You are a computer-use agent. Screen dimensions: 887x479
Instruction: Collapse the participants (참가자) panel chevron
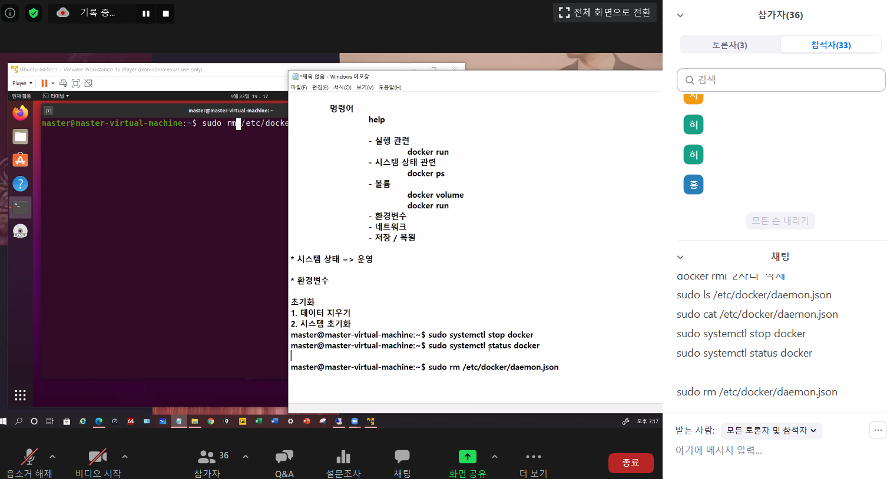point(680,15)
